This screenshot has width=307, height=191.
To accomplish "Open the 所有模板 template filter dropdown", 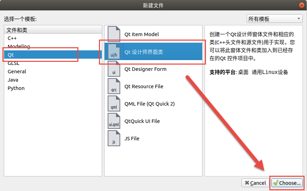I will [275, 19].
